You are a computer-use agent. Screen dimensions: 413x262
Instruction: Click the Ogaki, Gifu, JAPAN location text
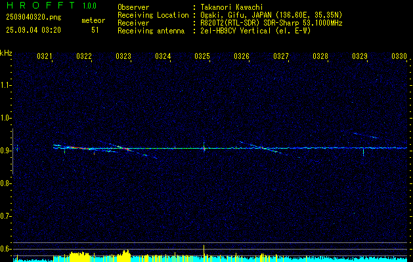[271, 15]
